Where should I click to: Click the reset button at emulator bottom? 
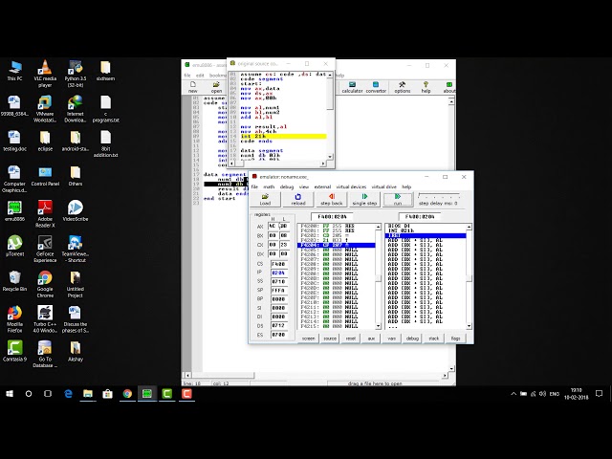click(x=351, y=339)
